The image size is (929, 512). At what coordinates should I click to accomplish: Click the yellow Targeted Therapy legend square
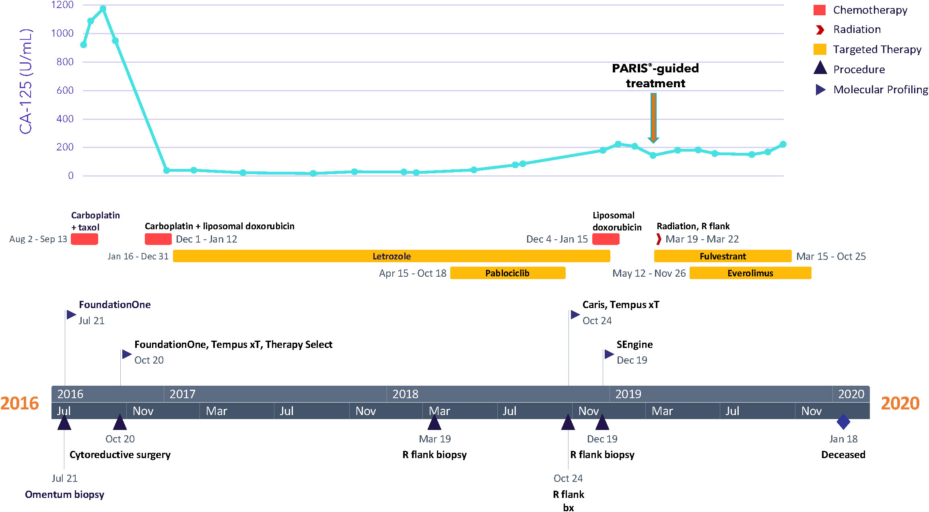tap(820, 49)
